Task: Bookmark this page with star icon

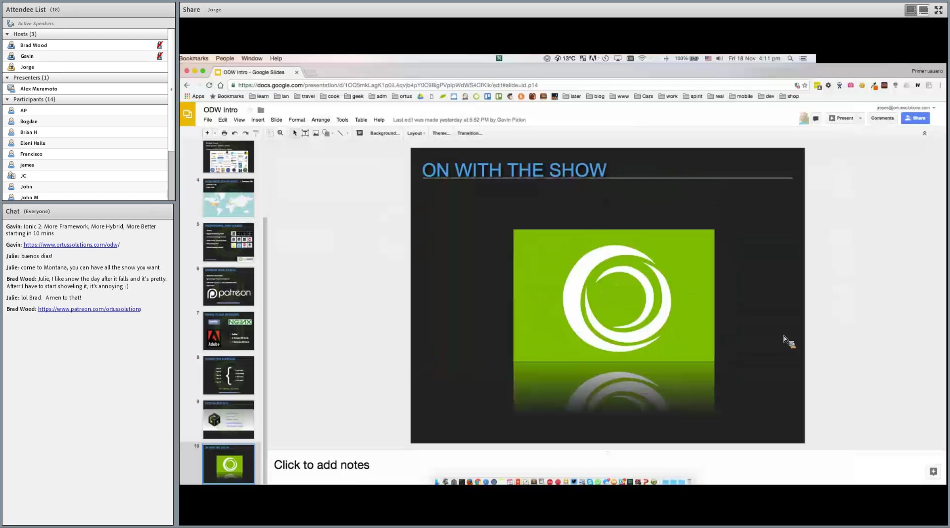Action: point(805,85)
